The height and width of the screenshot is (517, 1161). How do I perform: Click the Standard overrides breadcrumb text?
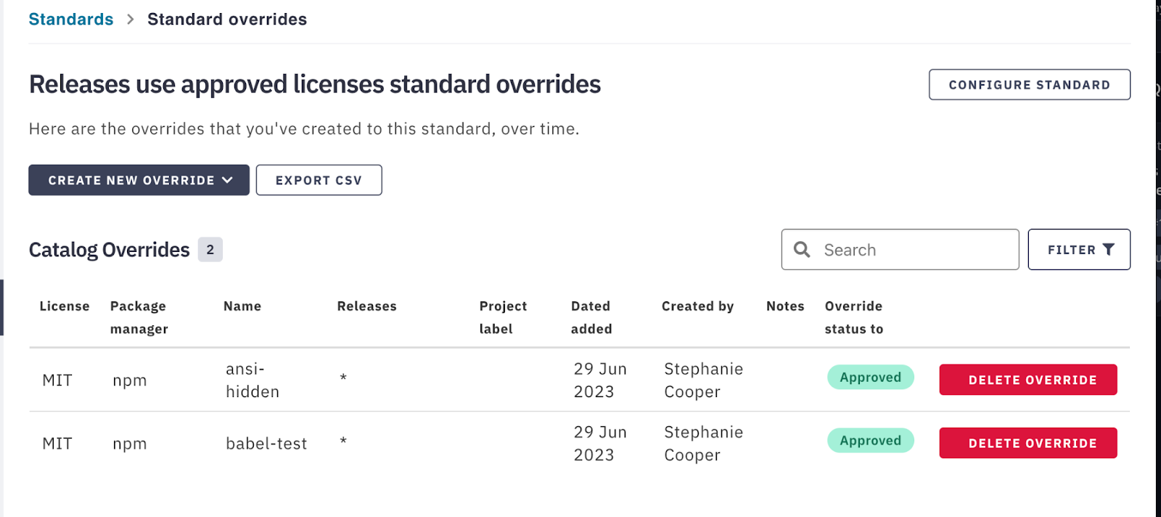(227, 20)
